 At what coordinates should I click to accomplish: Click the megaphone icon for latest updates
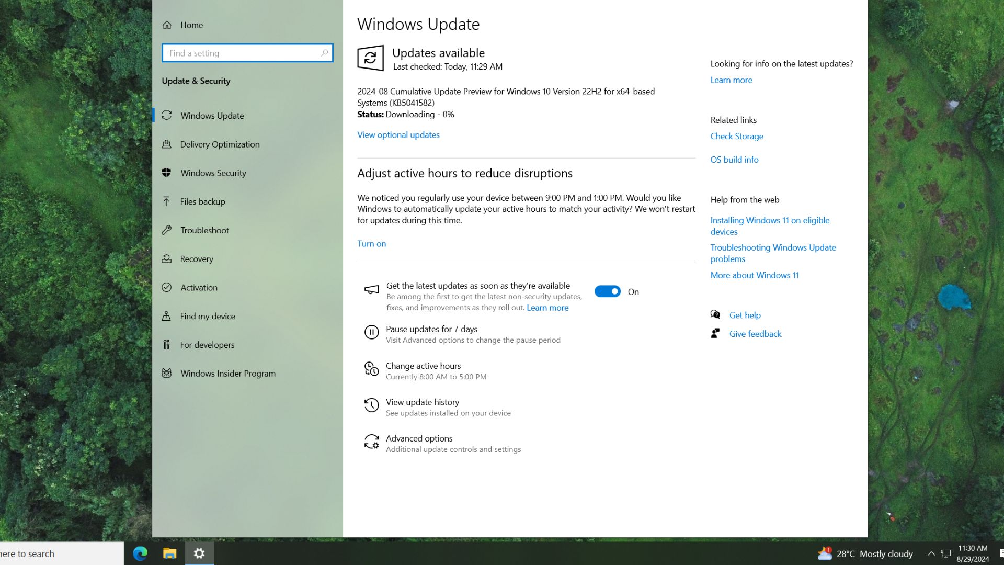pyautogui.click(x=372, y=289)
